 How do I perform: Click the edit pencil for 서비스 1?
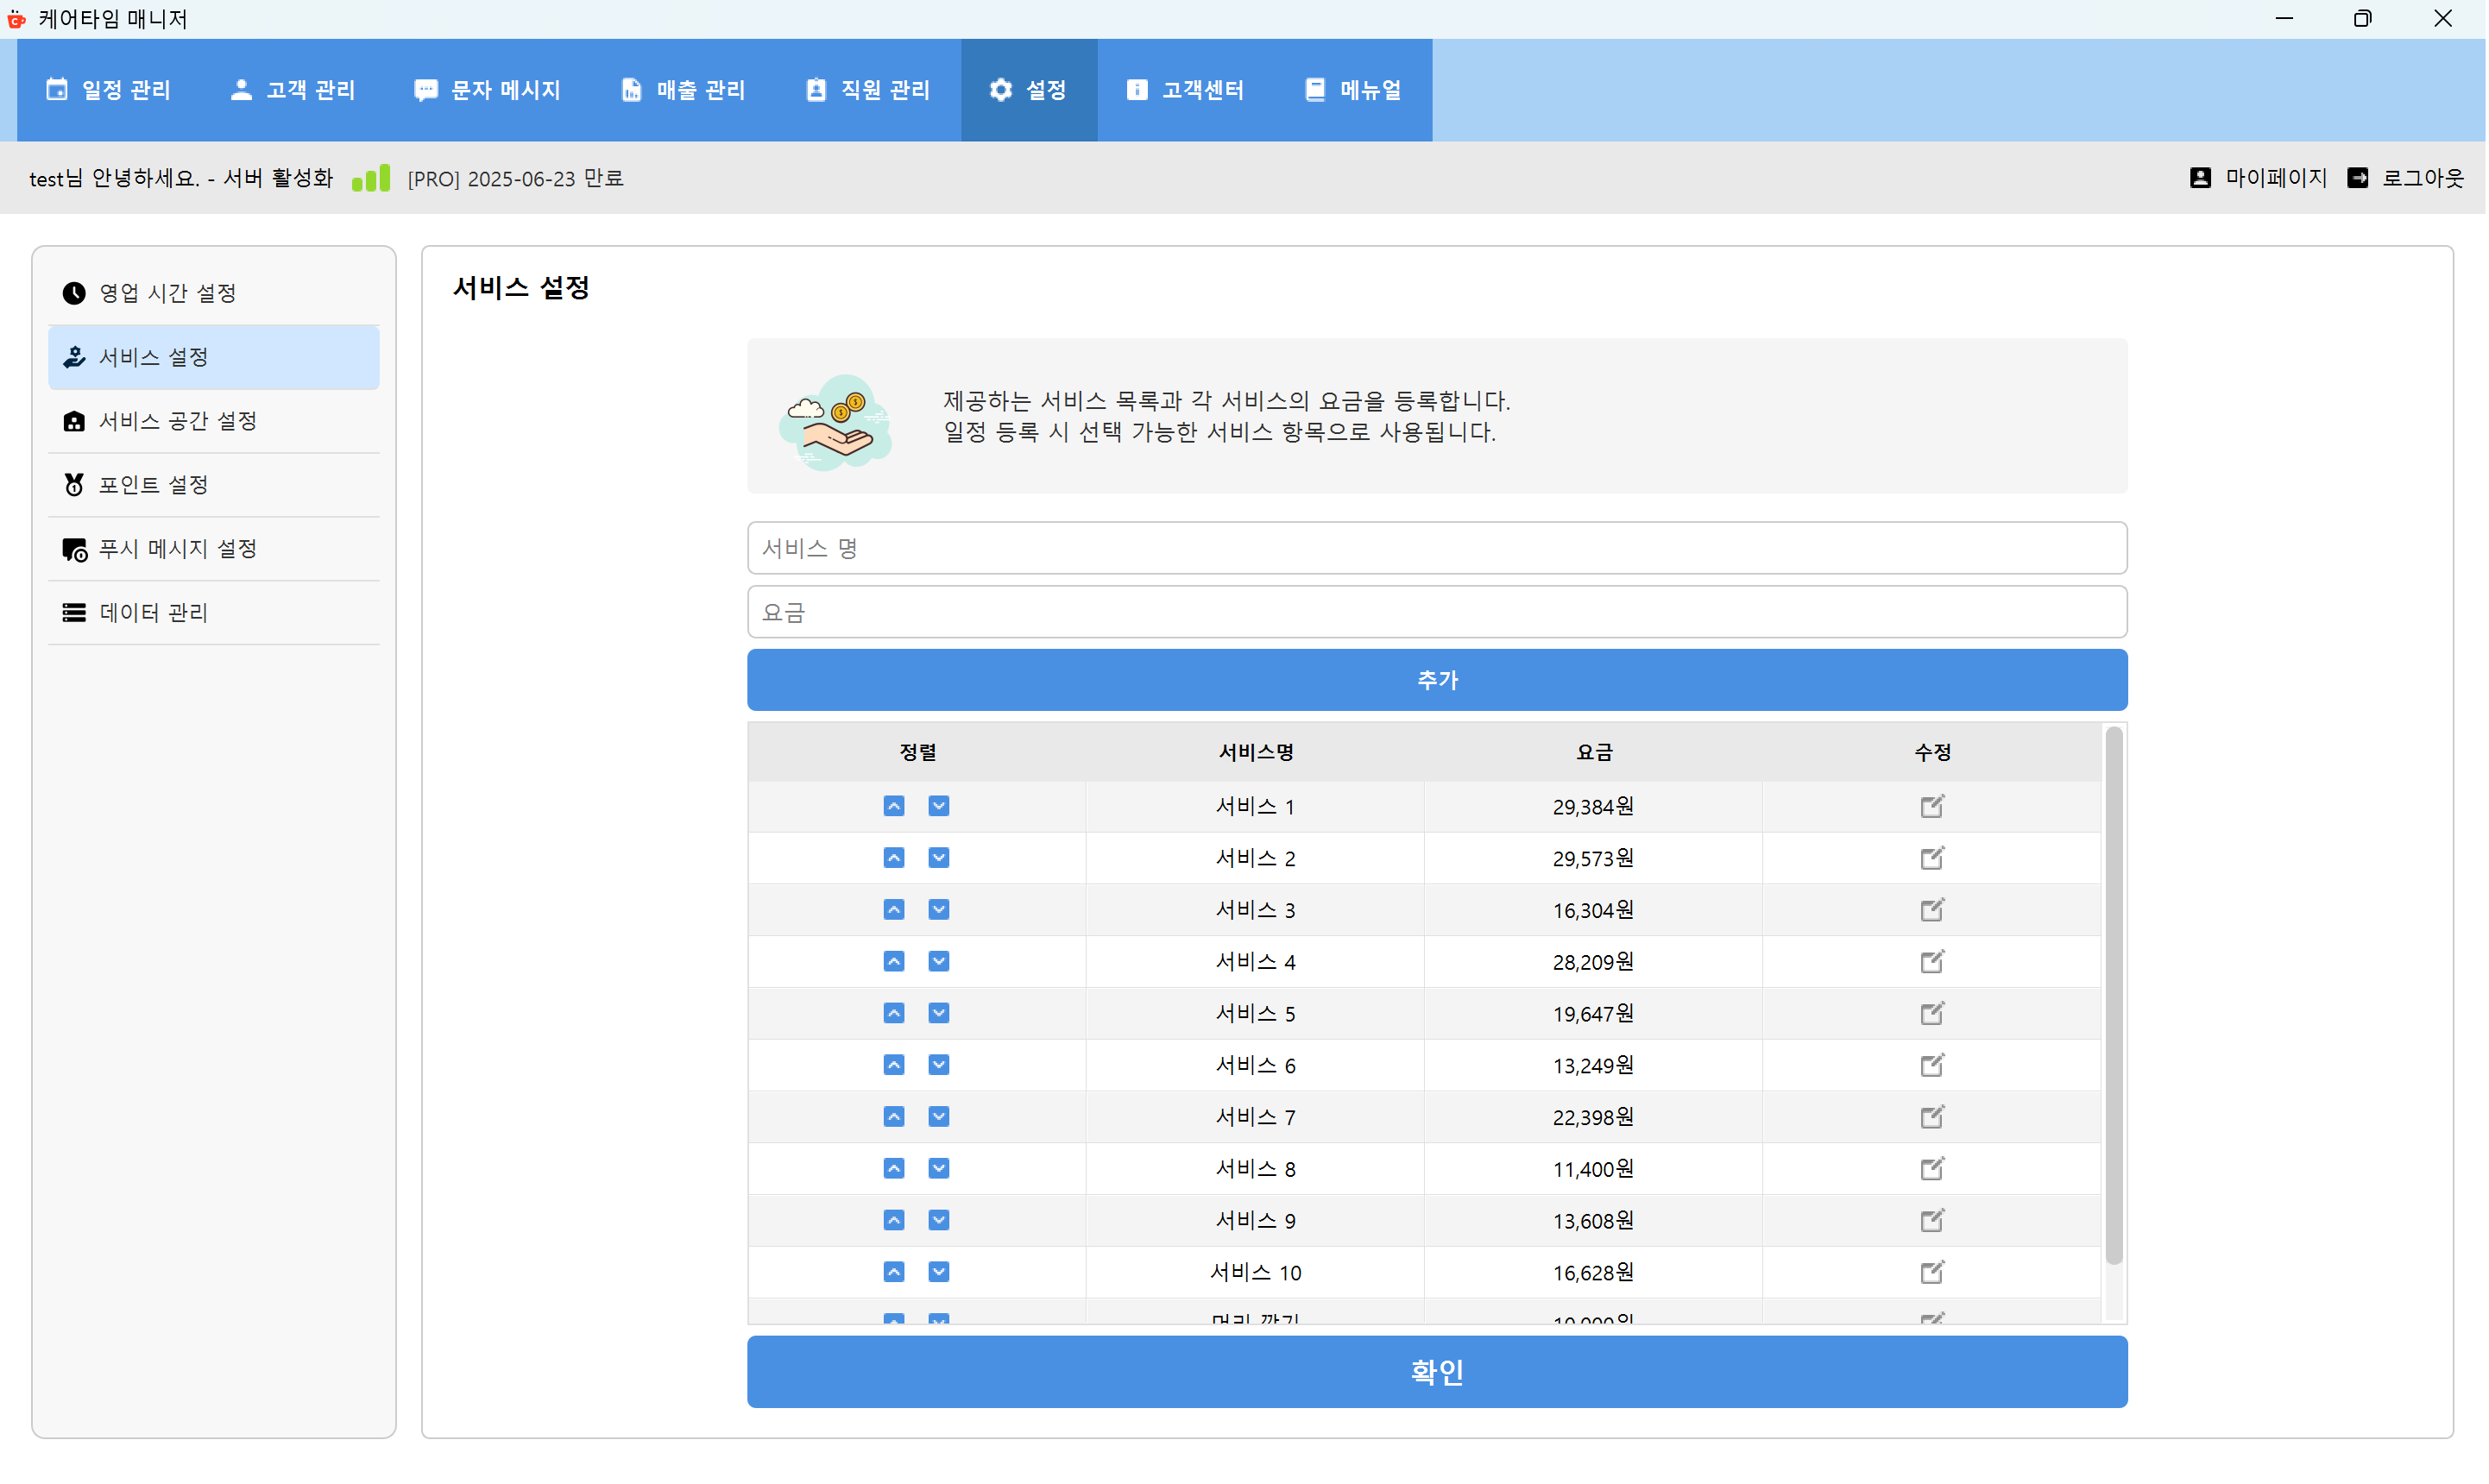(x=1932, y=806)
